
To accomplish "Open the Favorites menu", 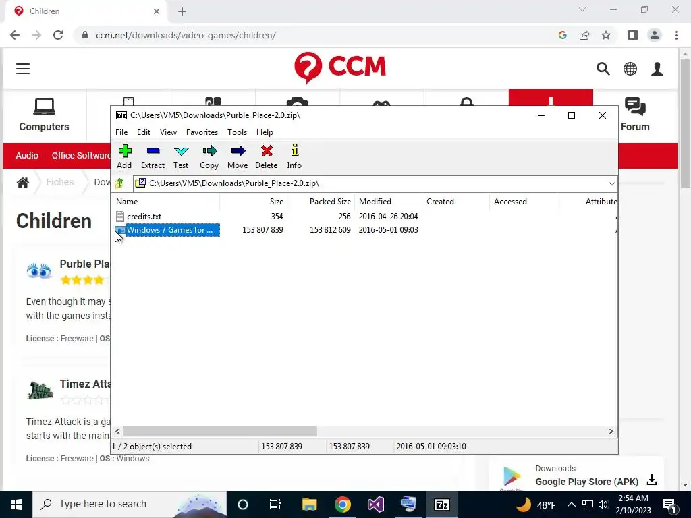I will pos(202,132).
